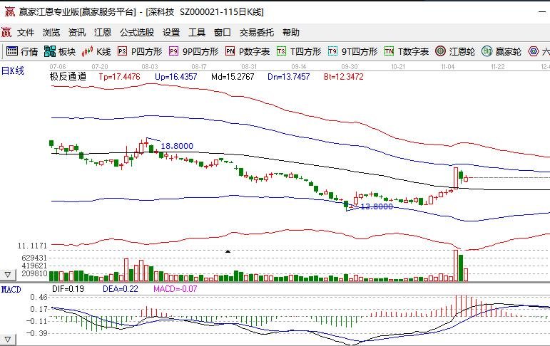Open the 行情 quotes view icon

12,51
